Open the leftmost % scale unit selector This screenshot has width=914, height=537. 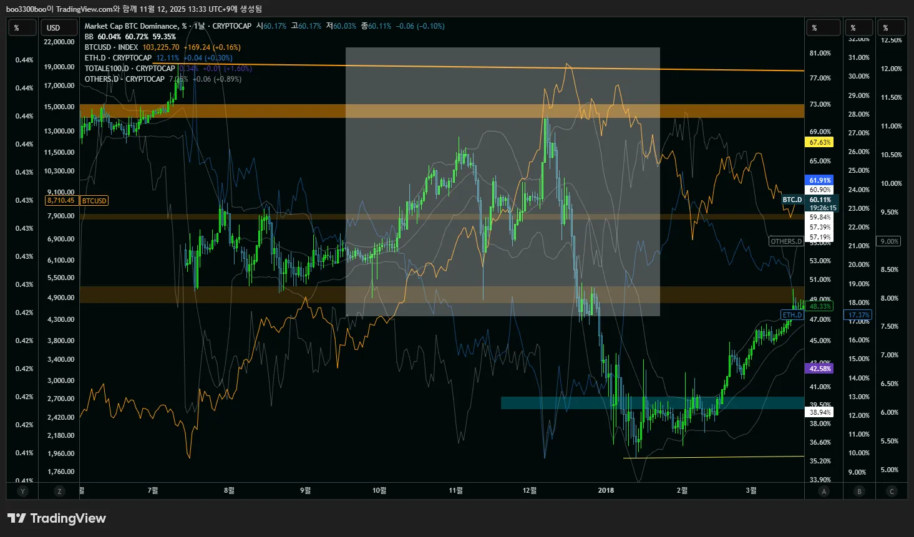pyautogui.click(x=23, y=27)
